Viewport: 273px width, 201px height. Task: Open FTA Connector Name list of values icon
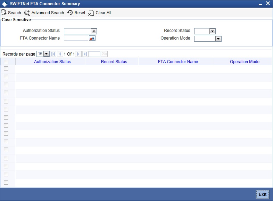(x=92, y=38)
